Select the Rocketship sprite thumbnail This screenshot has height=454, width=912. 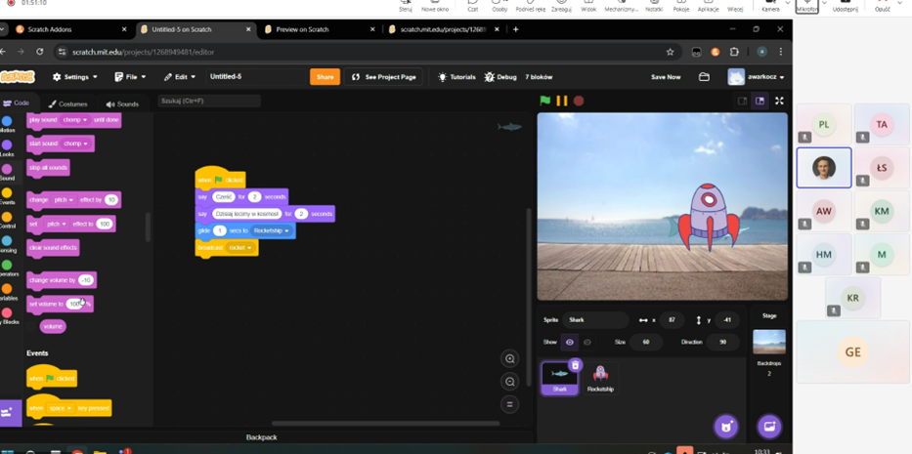pos(600,376)
